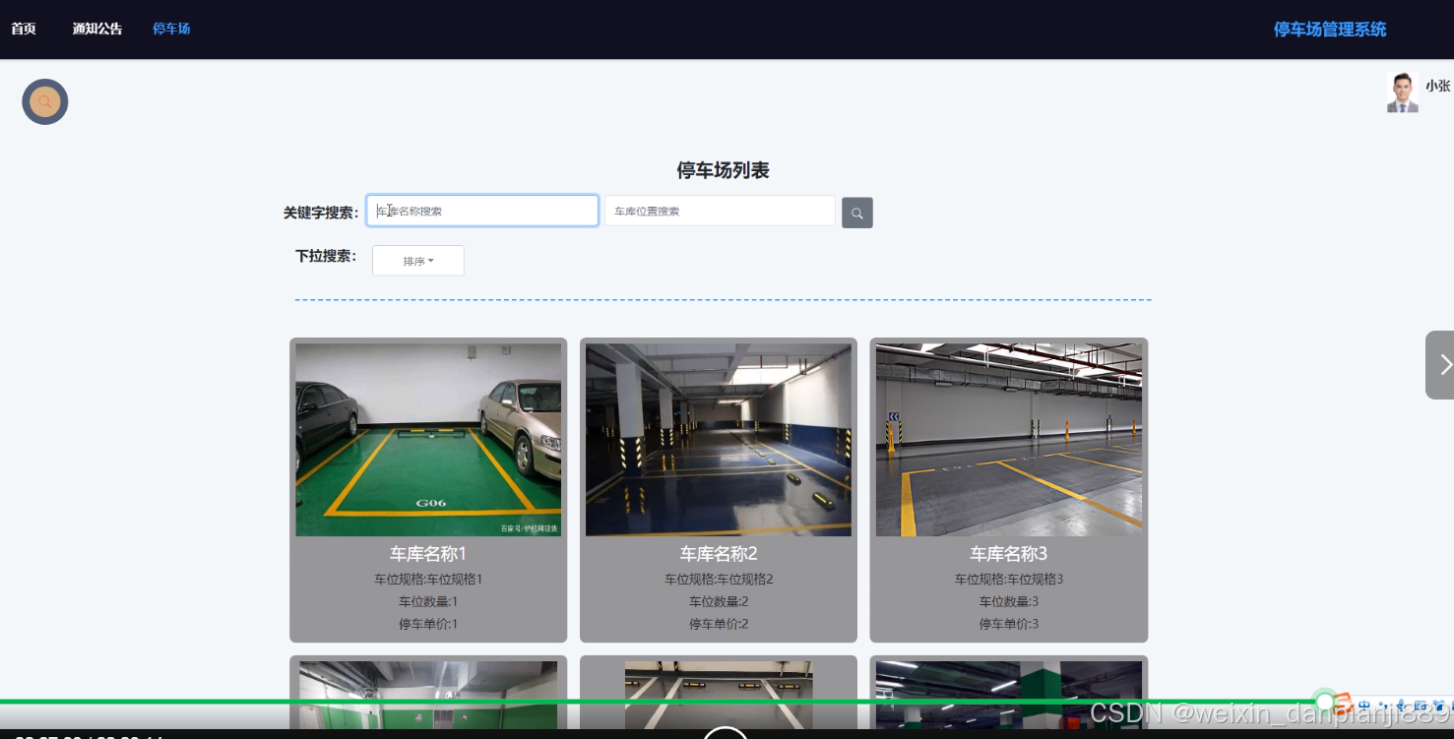Click the gray magnifier search button
The width and height of the screenshot is (1454, 739).
pyautogui.click(x=857, y=213)
